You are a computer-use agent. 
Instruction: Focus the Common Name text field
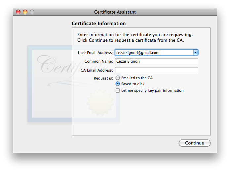coord(156,61)
